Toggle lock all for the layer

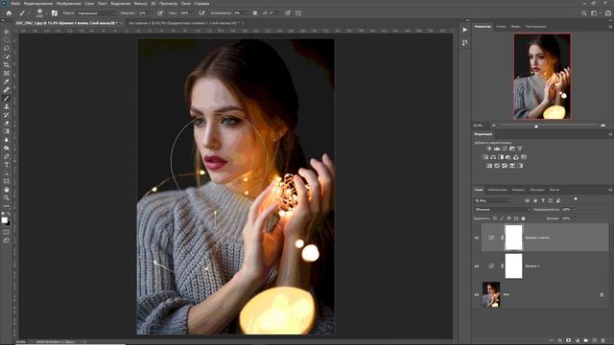pyautogui.click(x=523, y=218)
